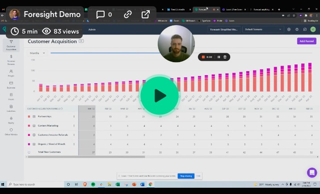Click the Organic / Word of Mouth swatch
The width and height of the screenshot is (320, 194).
[x=29, y=144]
